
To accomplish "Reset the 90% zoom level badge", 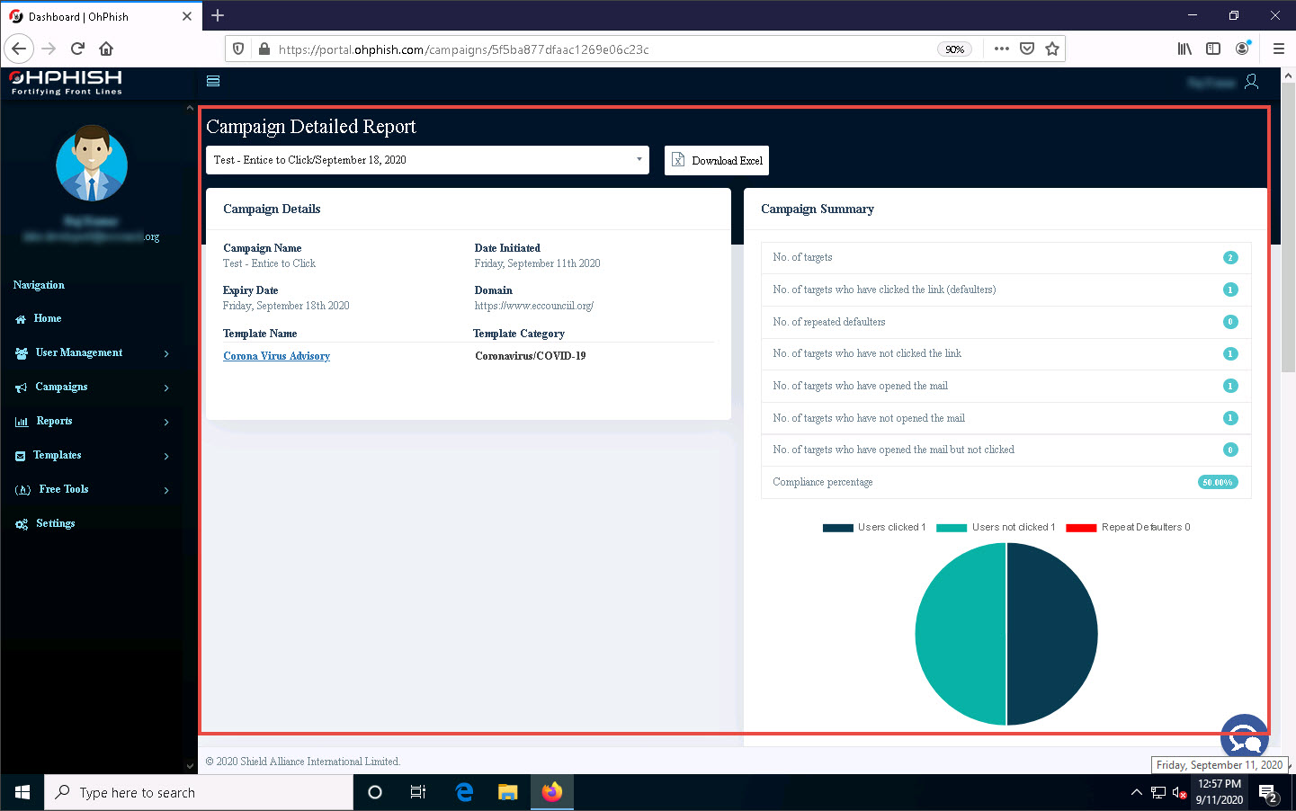I will 954,49.
